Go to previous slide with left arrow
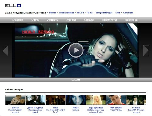The height and width of the screenshot is (116, 152). [5, 51]
